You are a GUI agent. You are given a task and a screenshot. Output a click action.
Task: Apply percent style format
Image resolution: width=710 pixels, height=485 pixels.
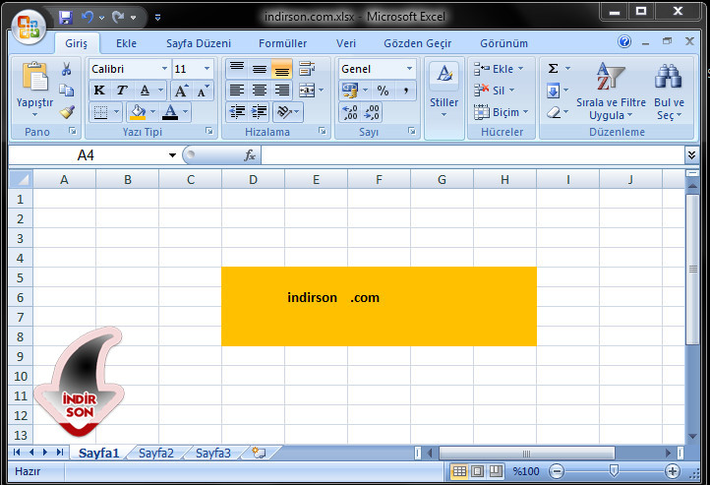pos(384,91)
